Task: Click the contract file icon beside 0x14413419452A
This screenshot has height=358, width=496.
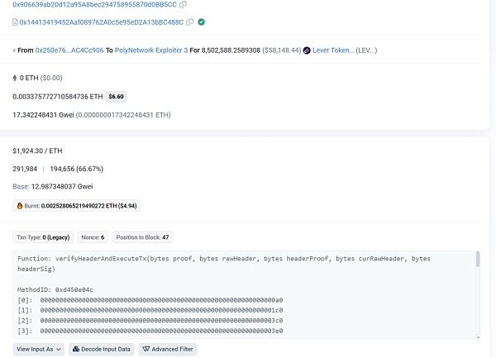Action: pos(15,22)
